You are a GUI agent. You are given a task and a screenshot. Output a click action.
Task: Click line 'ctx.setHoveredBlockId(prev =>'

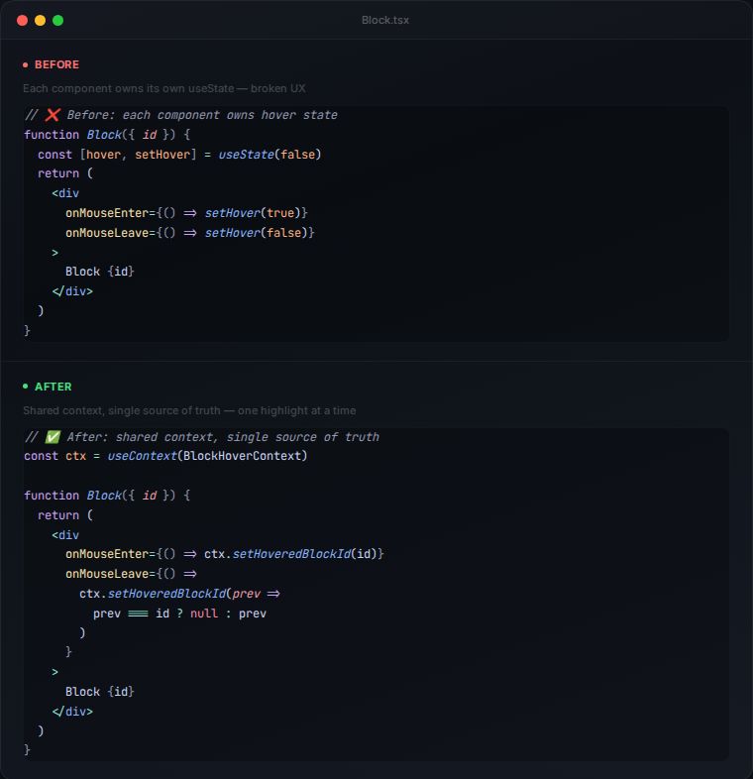179,594
